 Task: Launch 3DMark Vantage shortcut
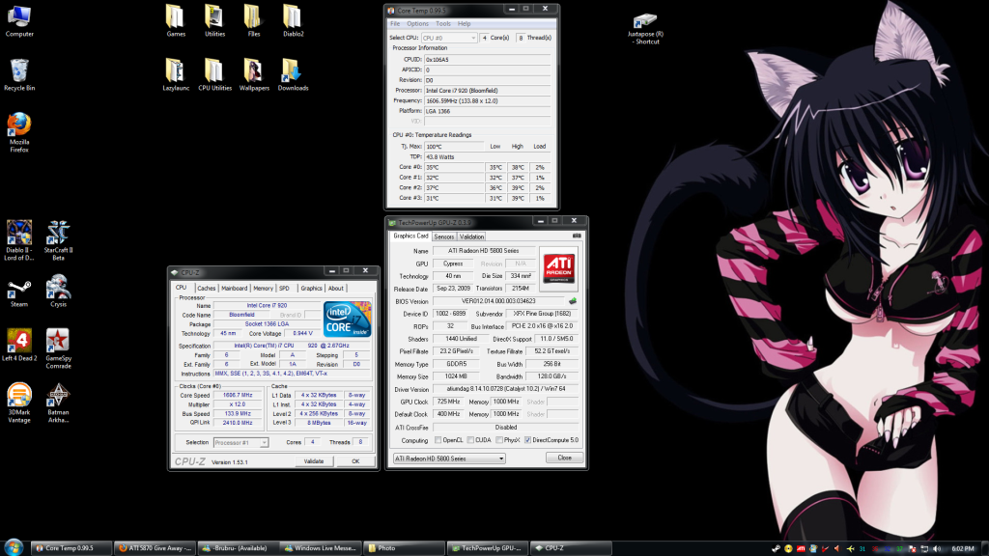click(x=19, y=403)
